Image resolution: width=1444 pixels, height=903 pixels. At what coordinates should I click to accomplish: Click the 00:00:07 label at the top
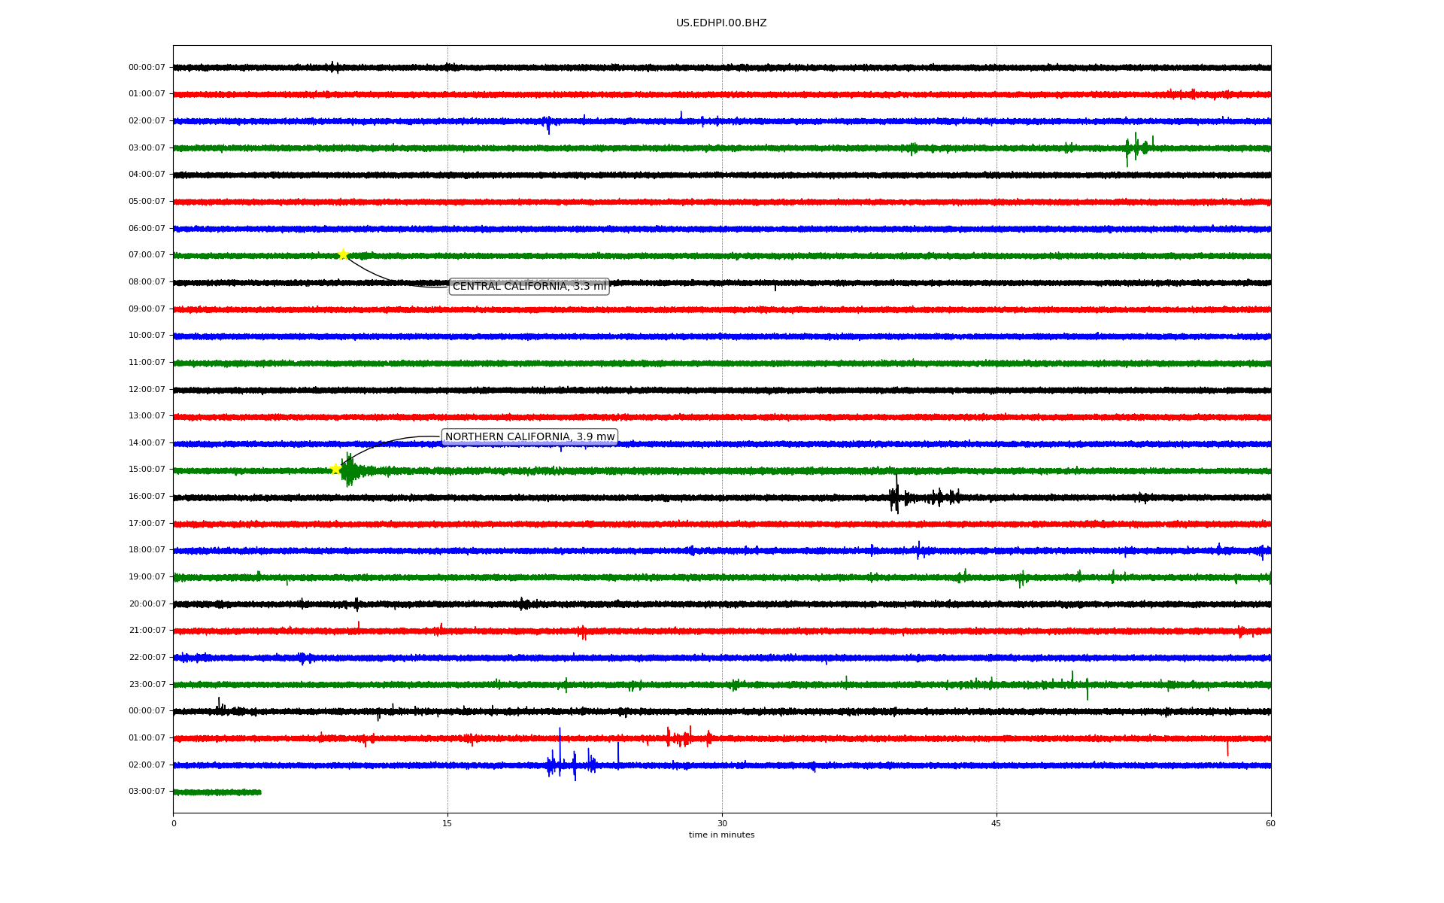(x=147, y=68)
